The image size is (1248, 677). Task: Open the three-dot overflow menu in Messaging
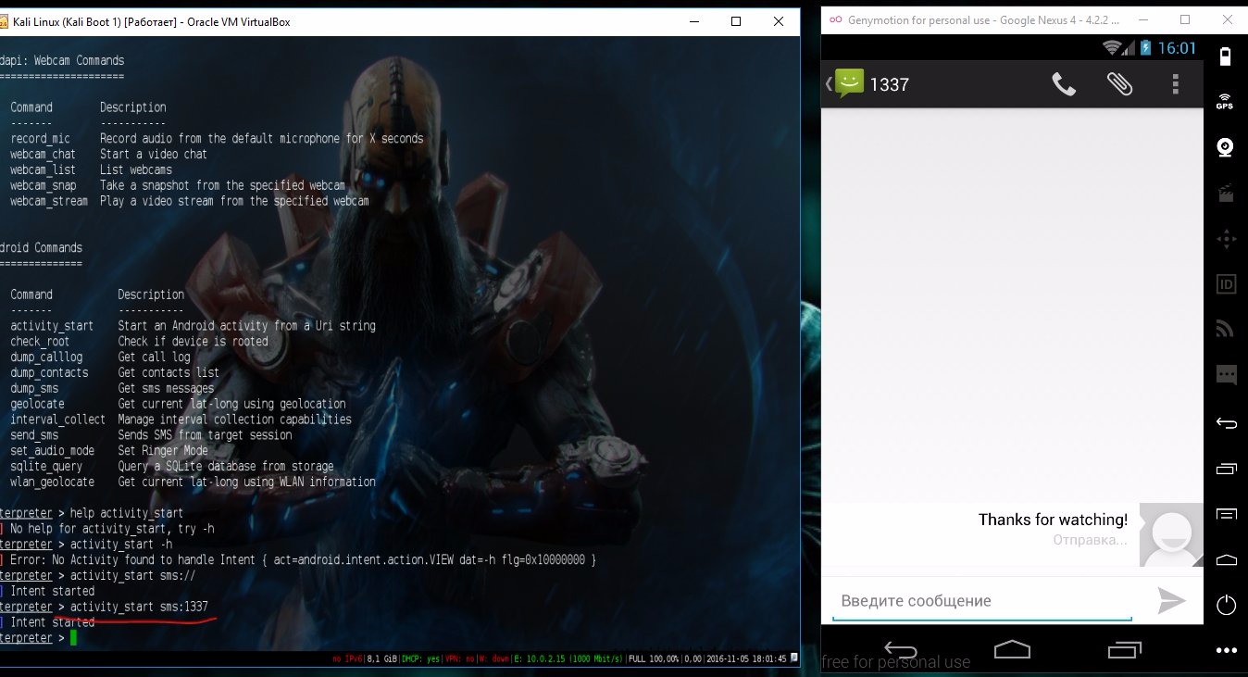(x=1175, y=84)
